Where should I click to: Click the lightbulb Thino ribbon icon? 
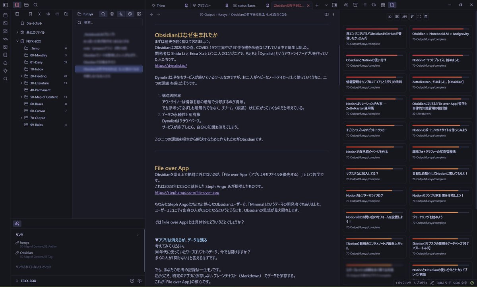(5, 71)
